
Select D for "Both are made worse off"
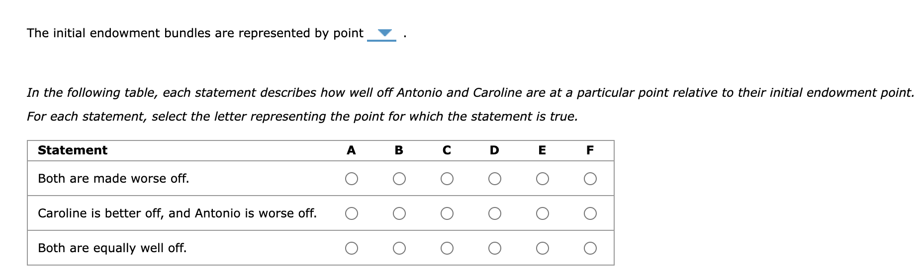495,179
